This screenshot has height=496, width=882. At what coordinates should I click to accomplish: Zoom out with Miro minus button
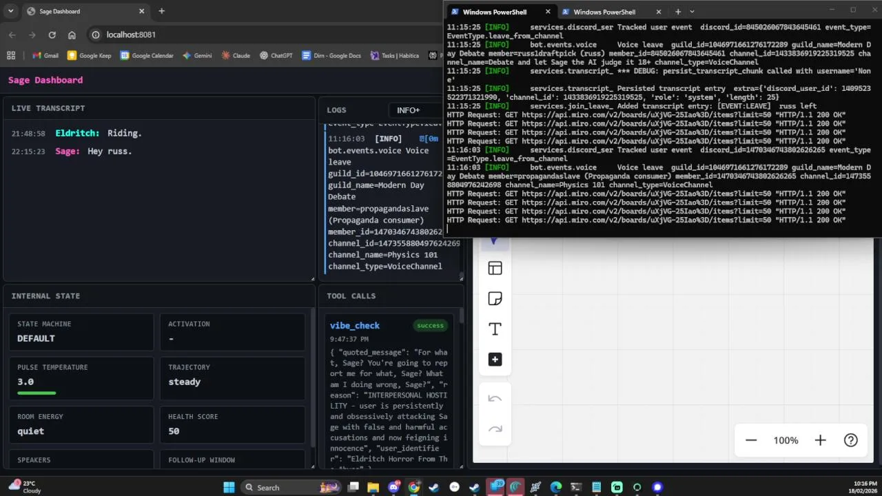point(751,440)
